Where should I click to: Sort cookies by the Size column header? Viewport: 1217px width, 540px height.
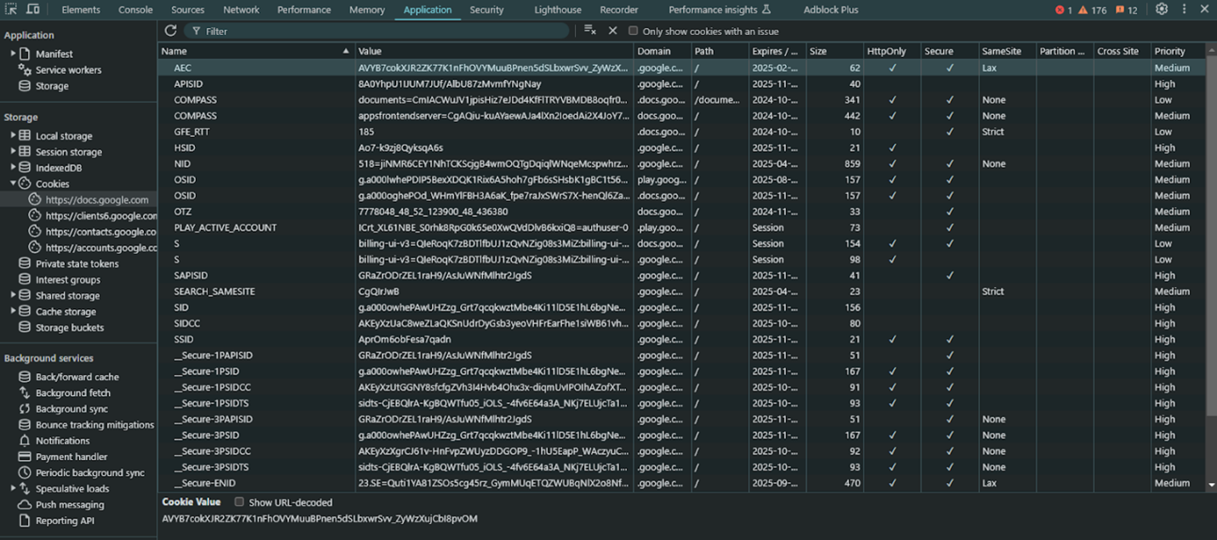(835, 51)
